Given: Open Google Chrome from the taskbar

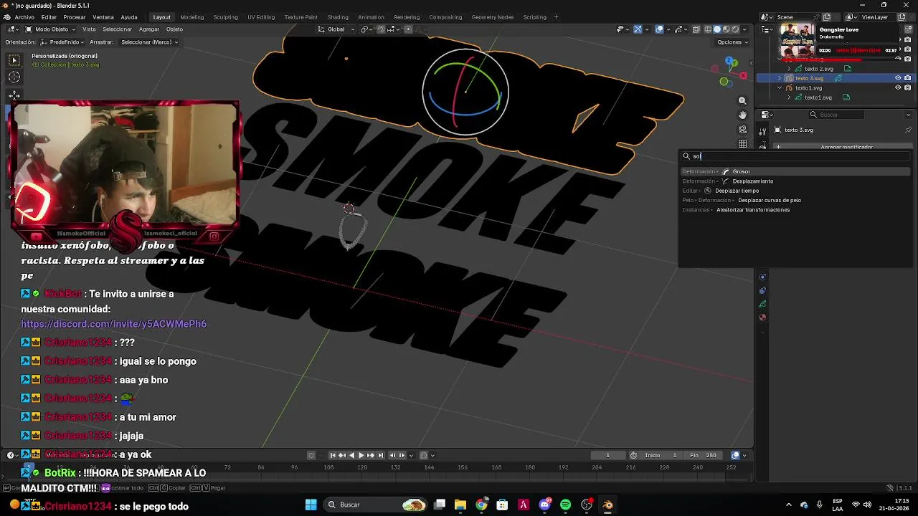Looking at the screenshot, I should [481, 505].
